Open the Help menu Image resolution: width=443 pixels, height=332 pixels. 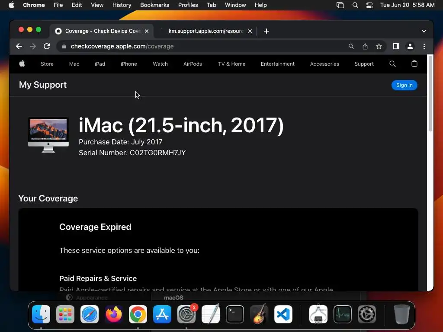260,5
